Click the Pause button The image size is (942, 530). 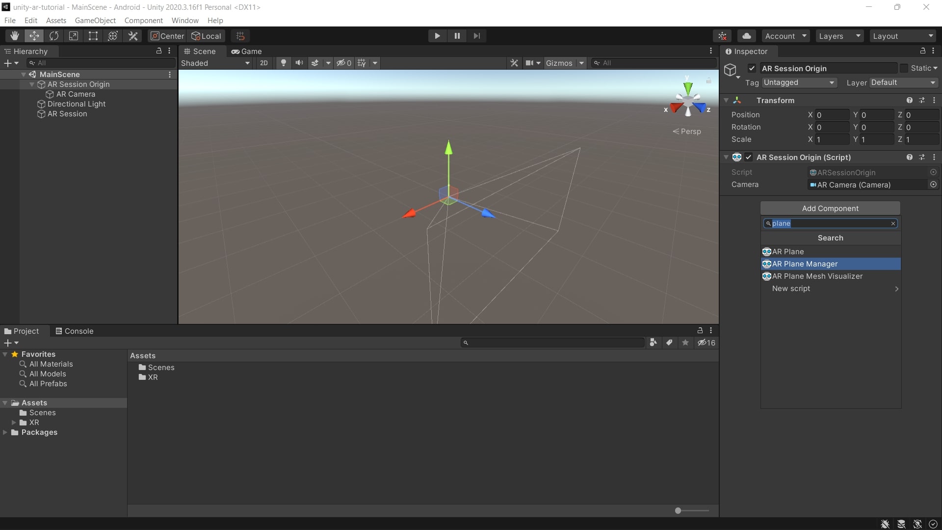coord(457,36)
